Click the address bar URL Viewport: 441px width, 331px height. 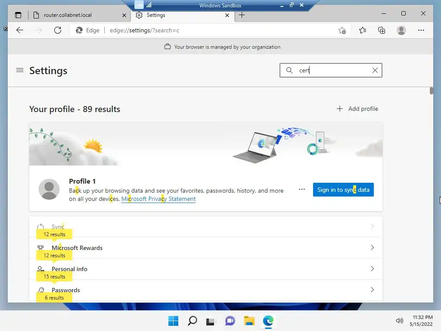tap(144, 31)
